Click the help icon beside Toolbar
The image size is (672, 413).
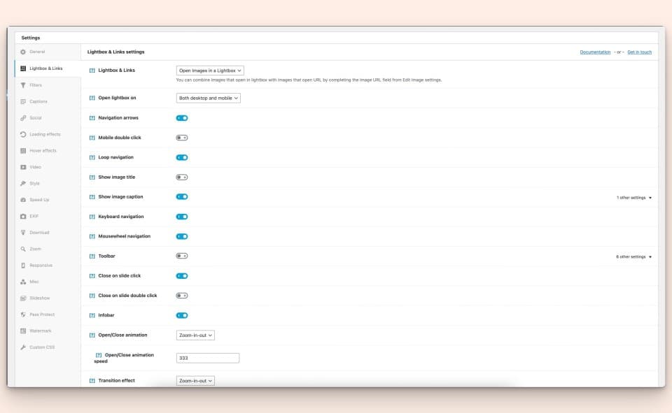pos(92,256)
